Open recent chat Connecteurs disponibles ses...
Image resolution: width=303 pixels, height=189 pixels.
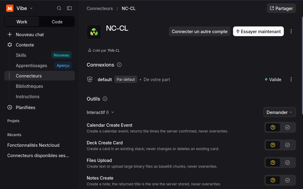click(38, 155)
